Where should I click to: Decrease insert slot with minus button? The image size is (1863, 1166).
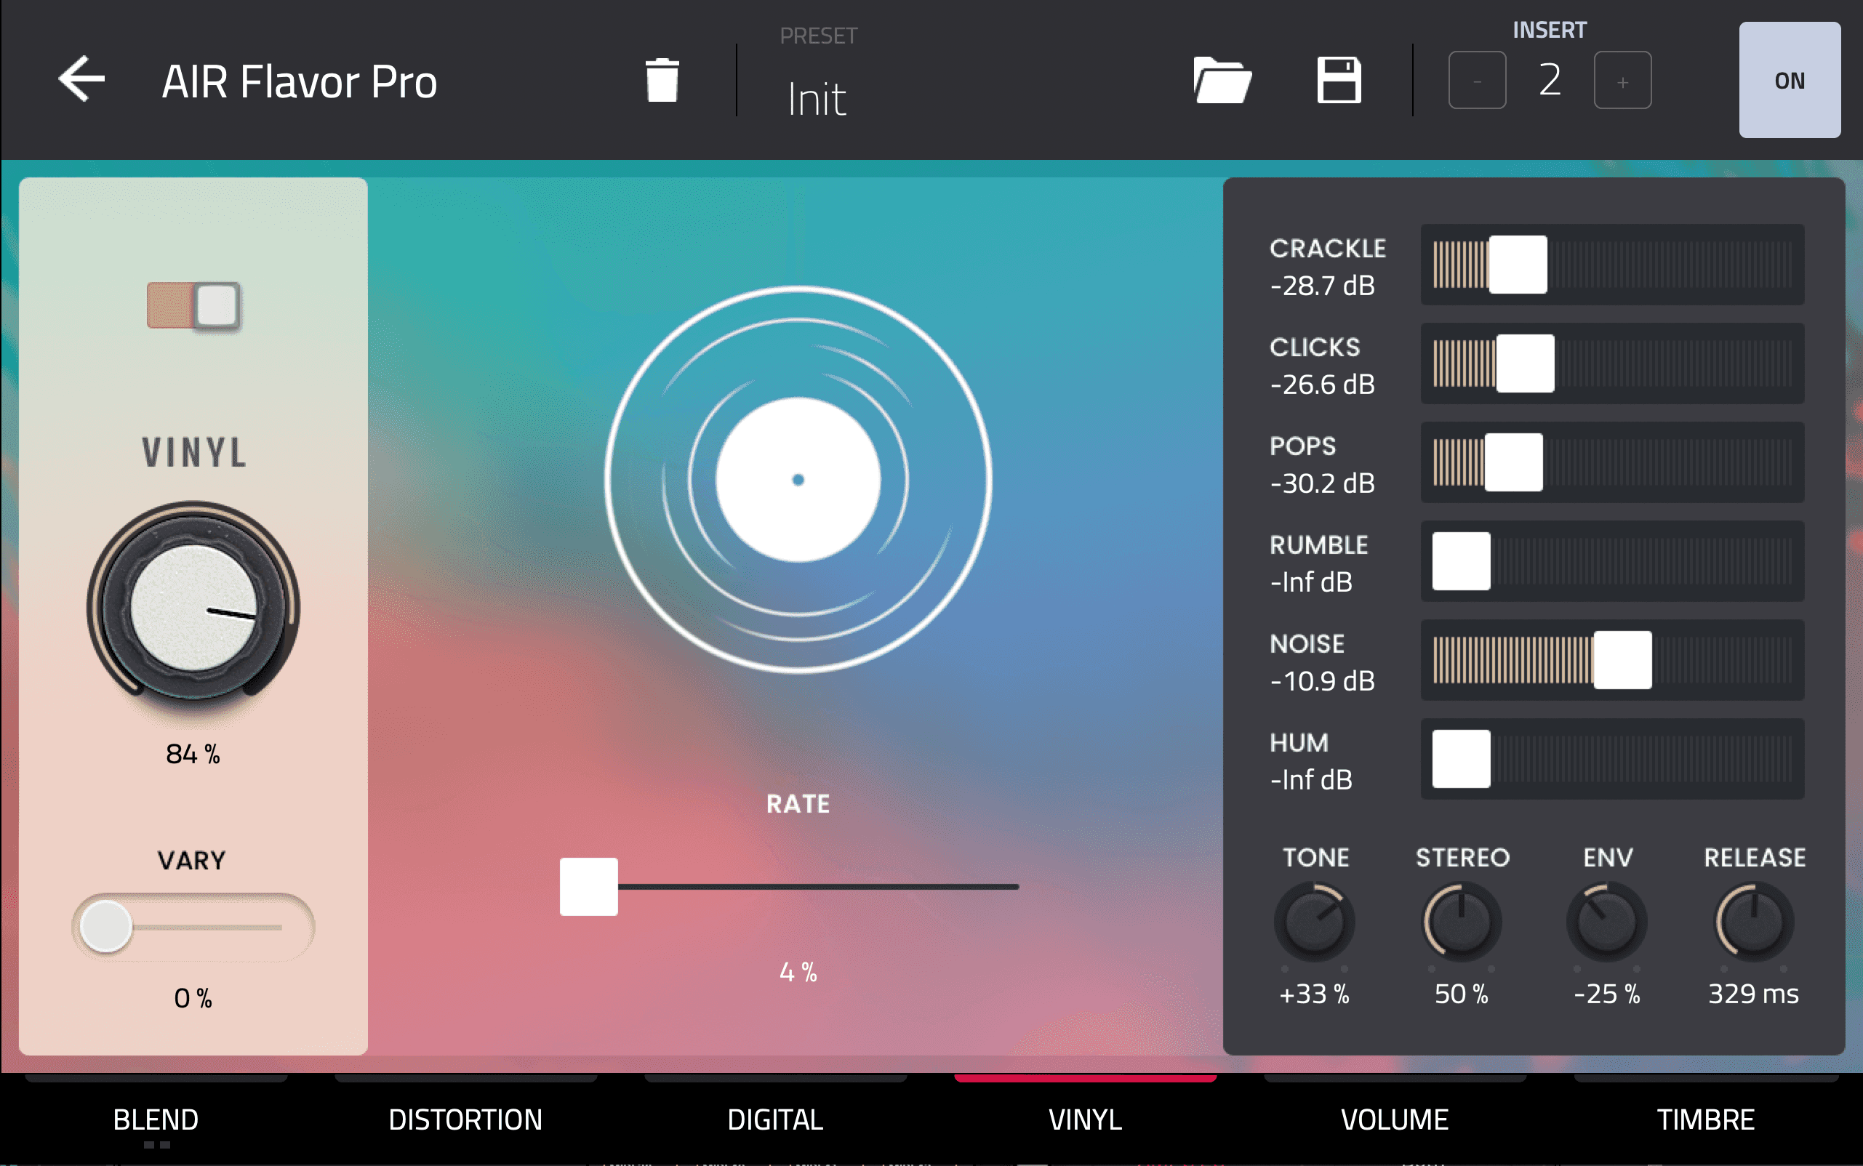coord(1477,81)
